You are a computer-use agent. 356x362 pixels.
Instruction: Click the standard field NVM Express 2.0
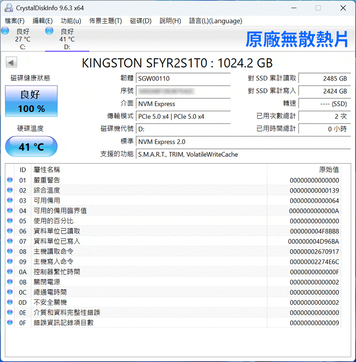(x=243, y=142)
